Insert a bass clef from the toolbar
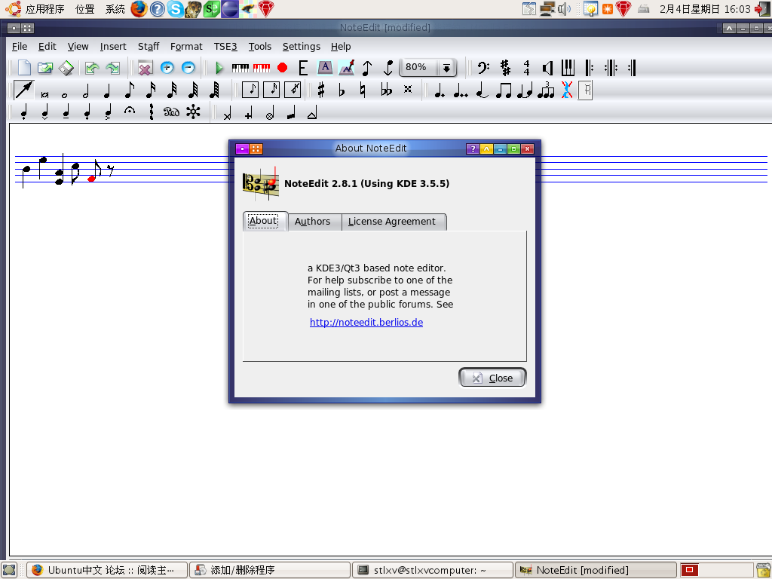772x579 pixels. 483,67
